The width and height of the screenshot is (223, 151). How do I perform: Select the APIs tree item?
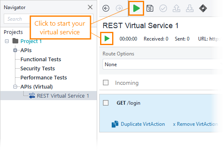click(26, 50)
